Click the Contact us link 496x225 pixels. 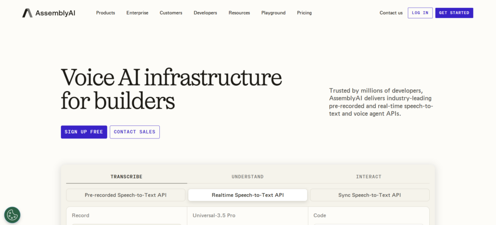click(x=391, y=13)
